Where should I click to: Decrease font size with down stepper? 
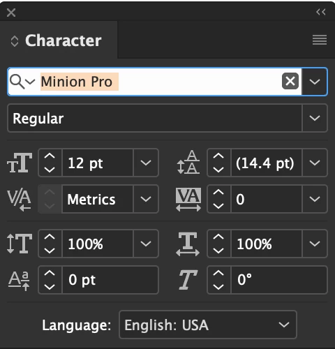pyautogui.click(x=50, y=170)
